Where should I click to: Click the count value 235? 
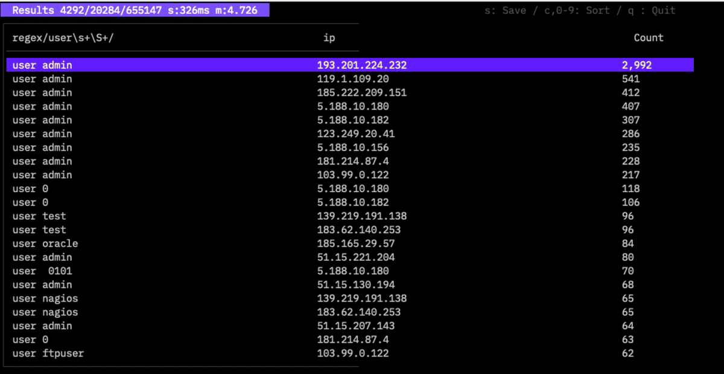pyautogui.click(x=631, y=148)
